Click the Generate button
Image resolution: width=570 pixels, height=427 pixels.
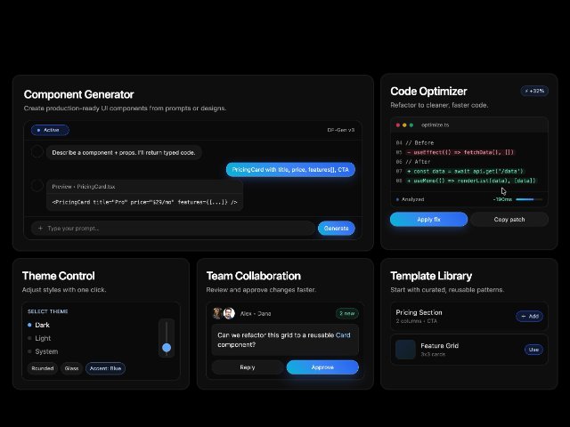[x=337, y=229]
